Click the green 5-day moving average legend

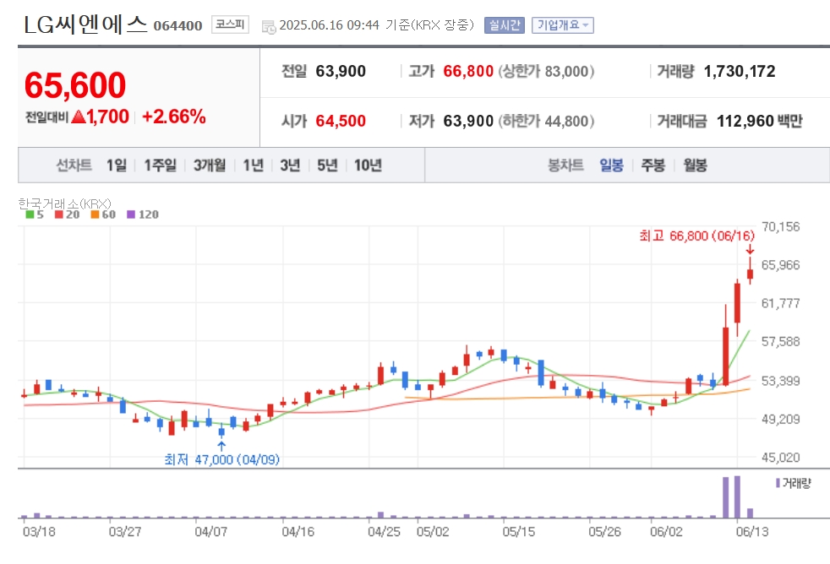pos(35,214)
